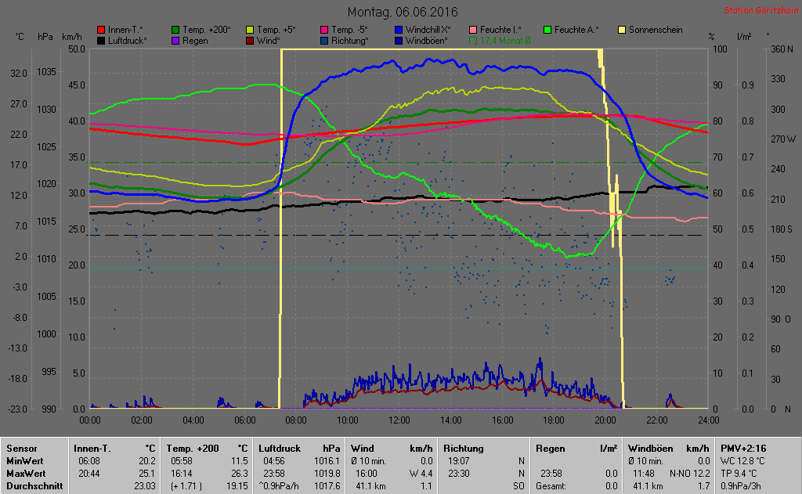Click the 180 S wind direction axis label
Screen dimensions: 802x494
pyautogui.click(x=782, y=229)
